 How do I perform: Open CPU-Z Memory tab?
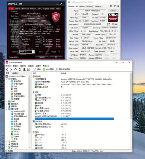pos(33,9)
